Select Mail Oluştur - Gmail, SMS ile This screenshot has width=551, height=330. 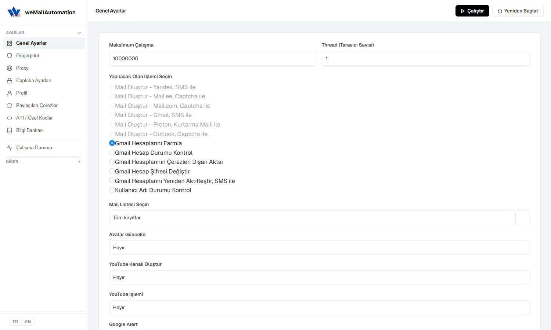tap(112, 115)
